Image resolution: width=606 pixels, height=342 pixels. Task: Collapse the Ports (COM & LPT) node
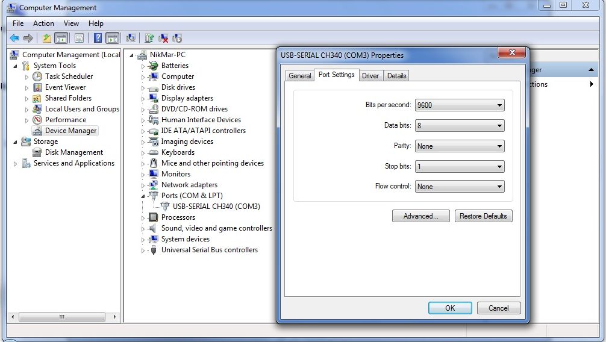(x=143, y=196)
